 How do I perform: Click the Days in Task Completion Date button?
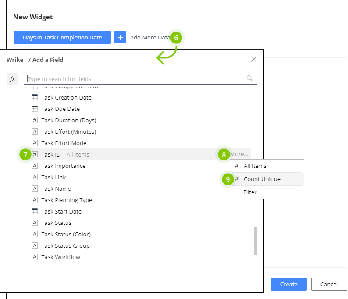coord(62,37)
